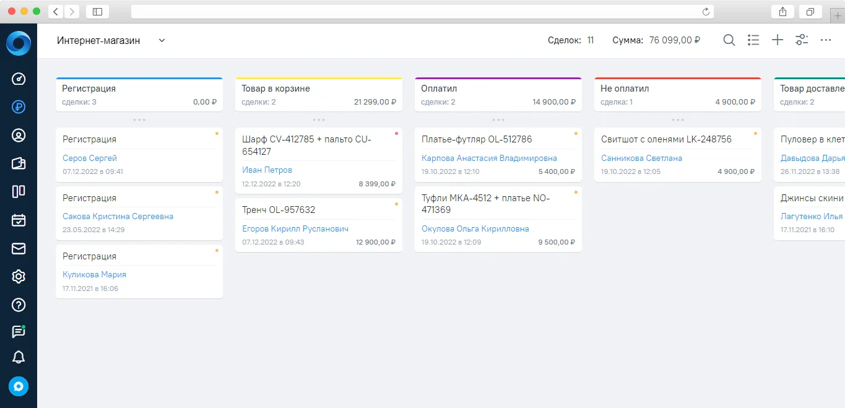This screenshot has width=845, height=408.
Task: Open the mail envelope icon
Action: coord(19,248)
